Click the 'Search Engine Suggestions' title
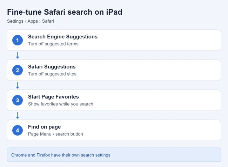 click(x=63, y=37)
